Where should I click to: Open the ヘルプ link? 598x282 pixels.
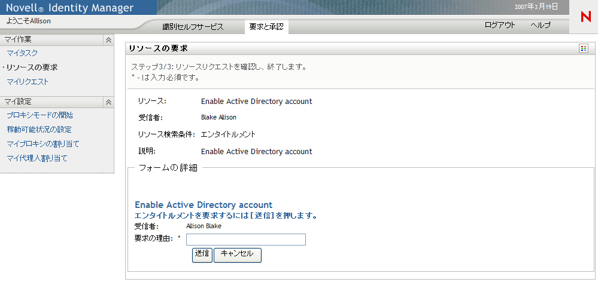pos(541,26)
